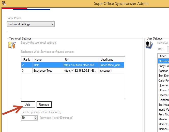This screenshot has width=169, height=132.
Task: Select the Alexande user row
Action: coord(163,61)
